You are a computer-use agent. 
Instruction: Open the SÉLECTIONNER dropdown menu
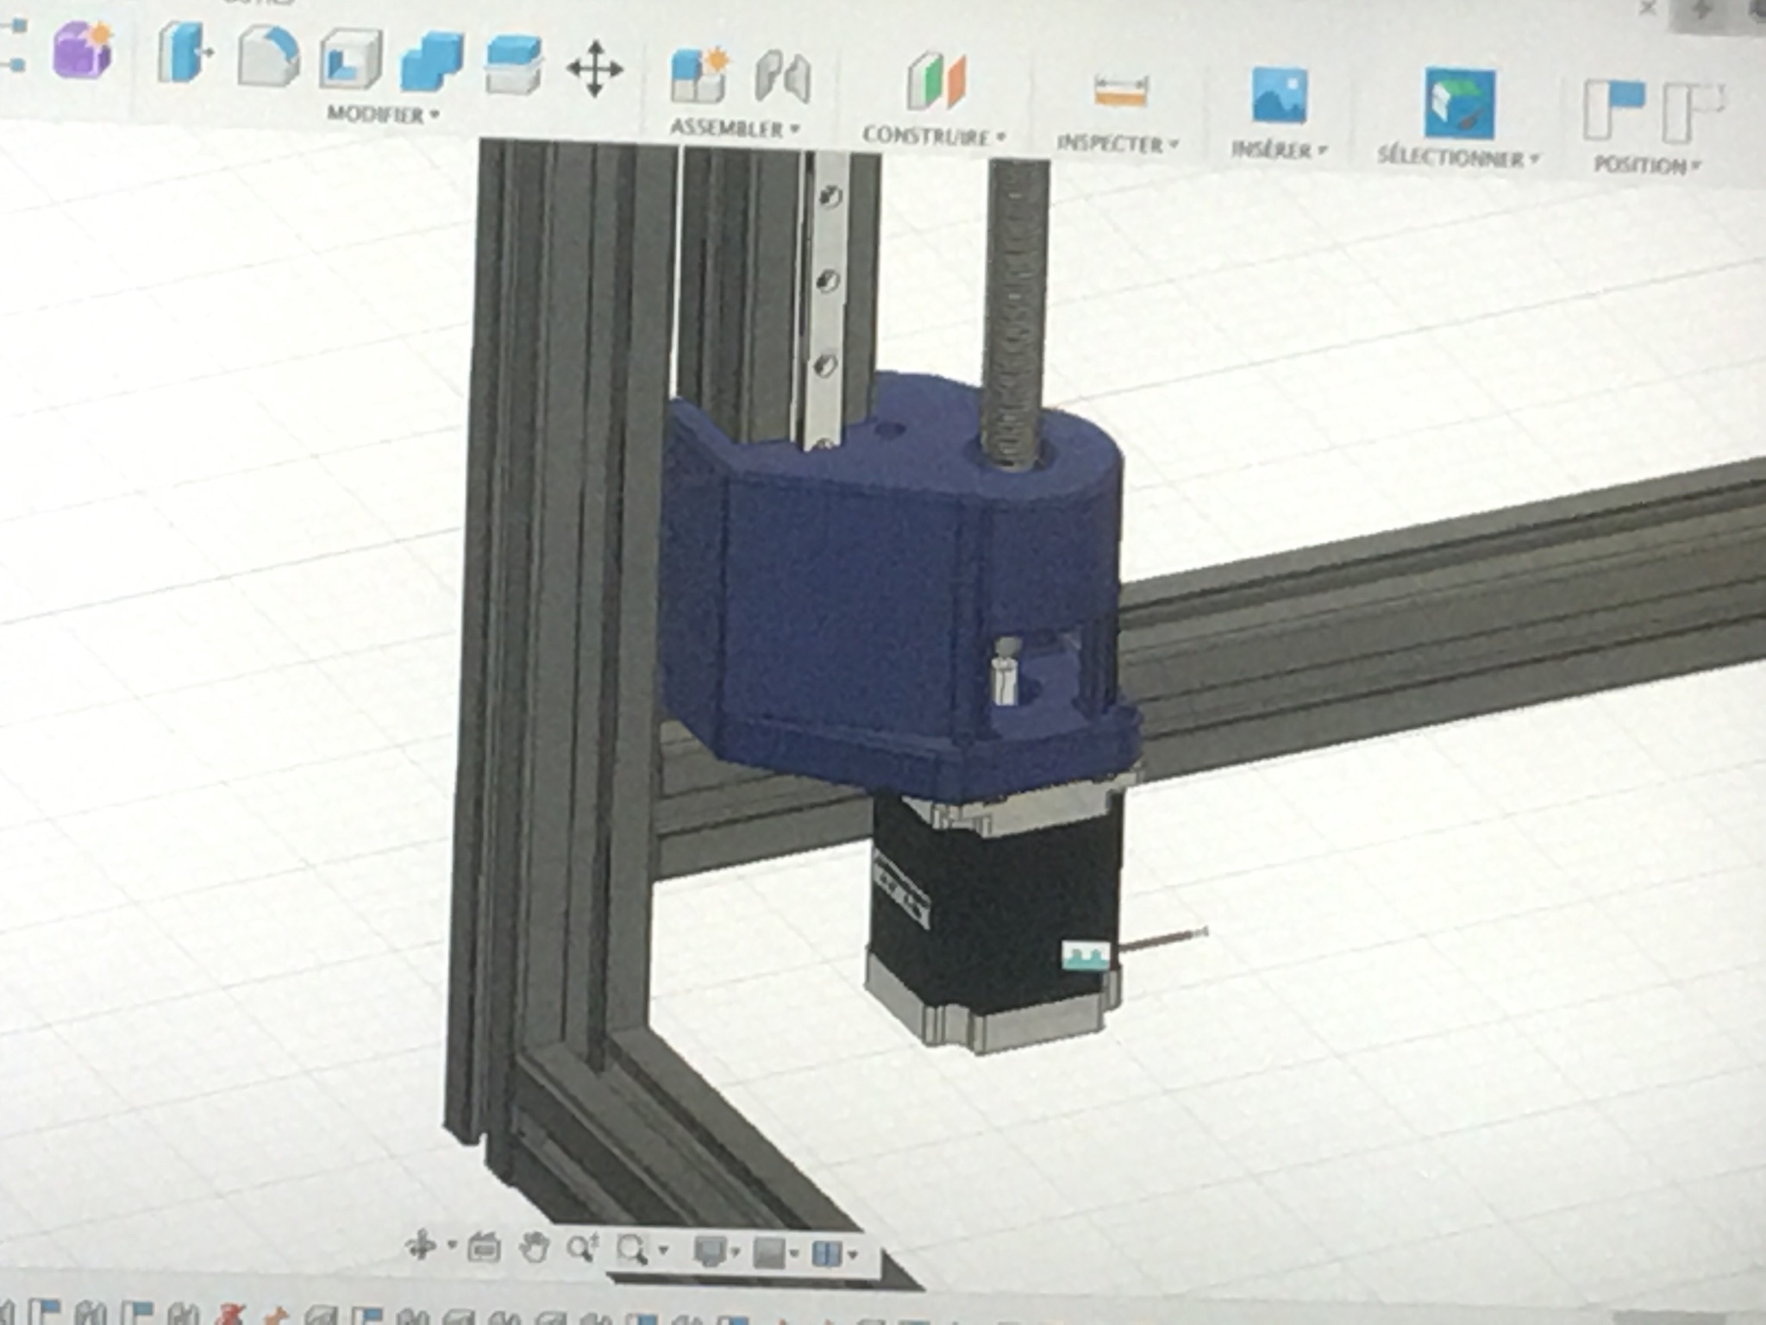(1458, 158)
